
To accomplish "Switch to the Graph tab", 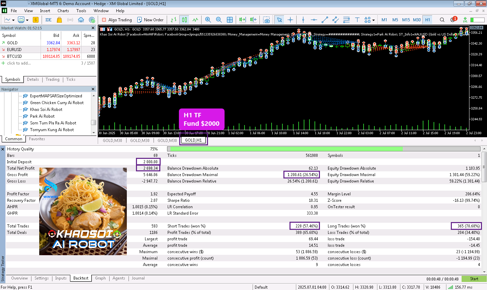I will pyautogui.click(x=100, y=278).
